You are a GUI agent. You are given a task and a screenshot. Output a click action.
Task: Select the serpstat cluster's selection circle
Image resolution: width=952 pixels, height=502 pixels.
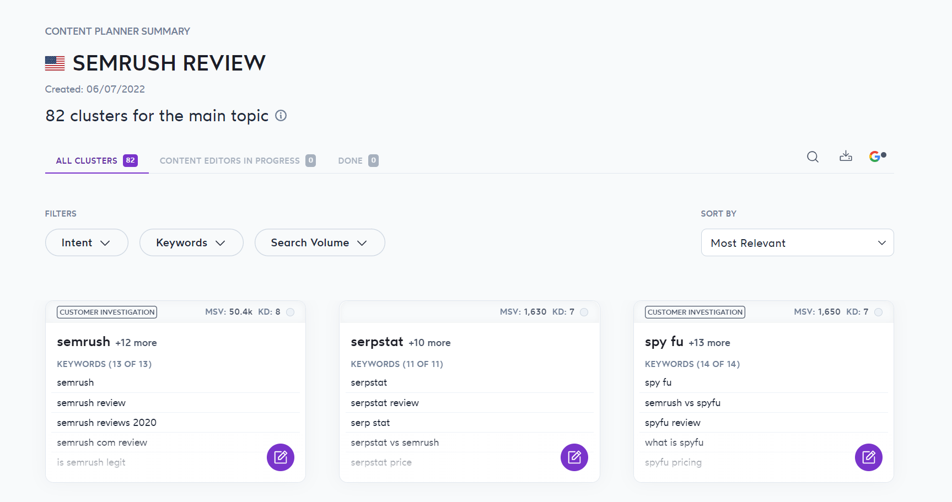coord(585,311)
